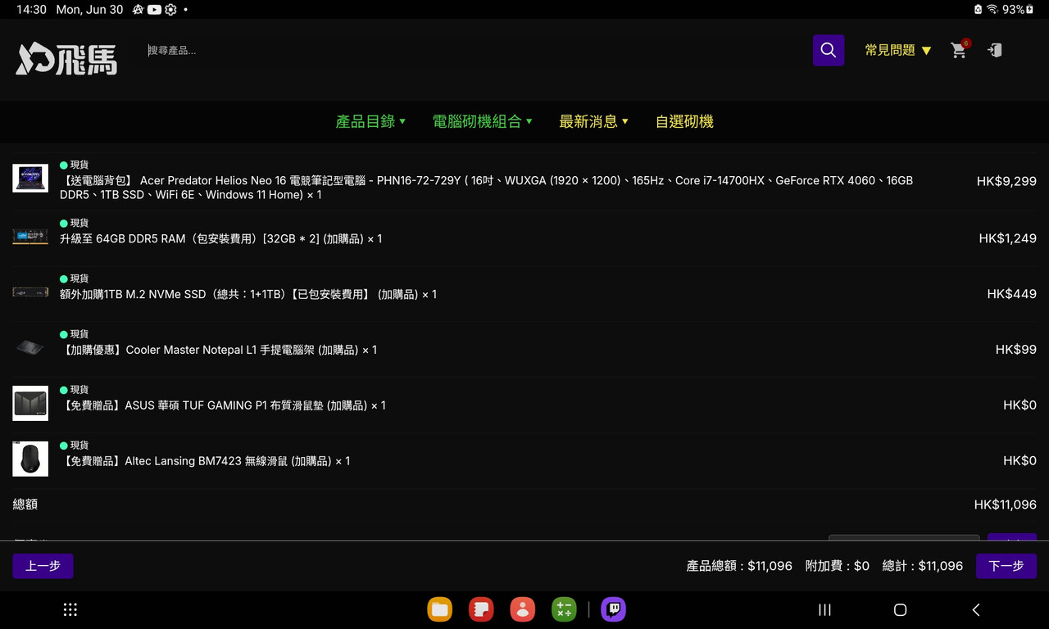Click the 附加費 : $0 text
Screen dimensions: 1049x629
[838, 566]
